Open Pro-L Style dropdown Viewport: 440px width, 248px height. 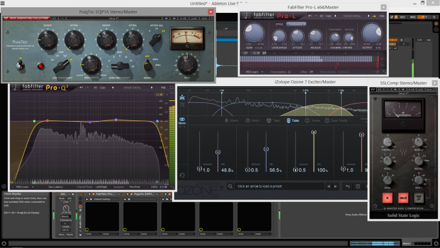point(296,24)
